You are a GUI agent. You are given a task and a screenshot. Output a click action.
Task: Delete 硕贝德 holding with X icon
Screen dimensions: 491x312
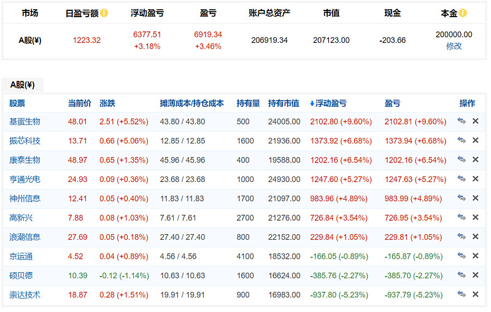coord(475,275)
